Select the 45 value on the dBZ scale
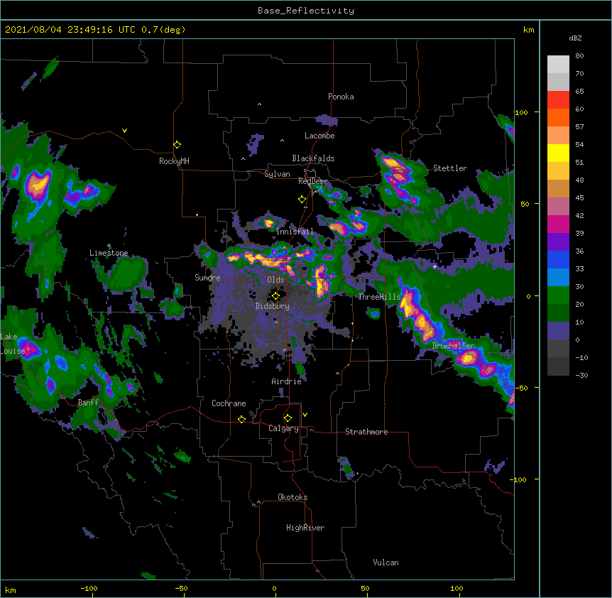The width and height of the screenshot is (612, 598). coord(579,198)
